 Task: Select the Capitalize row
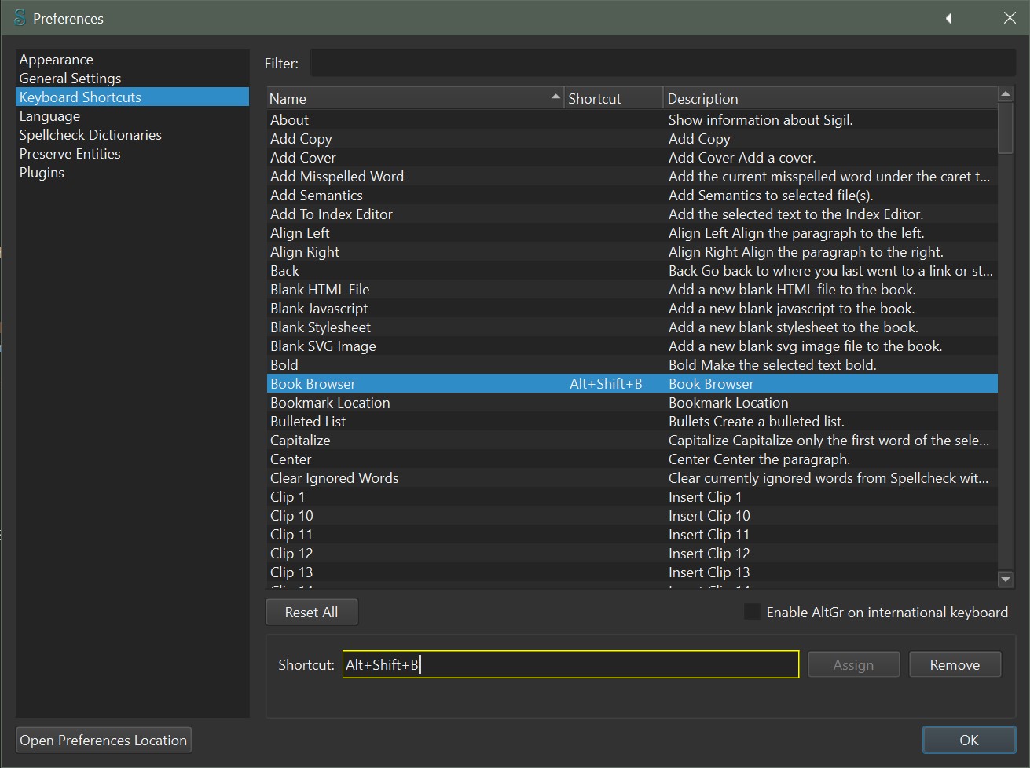pyautogui.click(x=632, y=441)
